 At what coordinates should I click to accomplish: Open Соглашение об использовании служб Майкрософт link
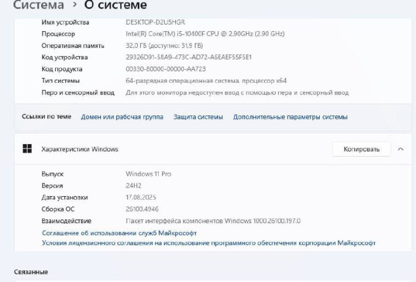click(x=119, y=233)
